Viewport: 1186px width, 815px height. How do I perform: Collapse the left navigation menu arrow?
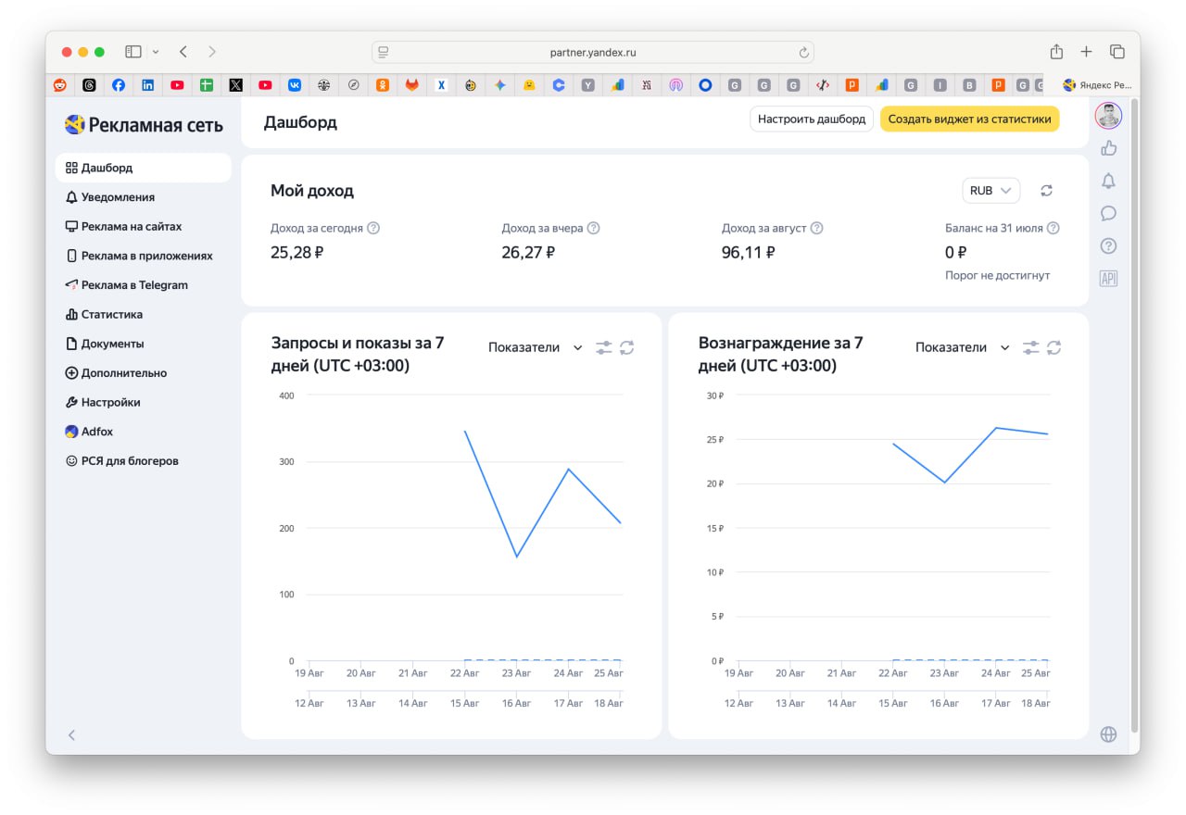72,734
